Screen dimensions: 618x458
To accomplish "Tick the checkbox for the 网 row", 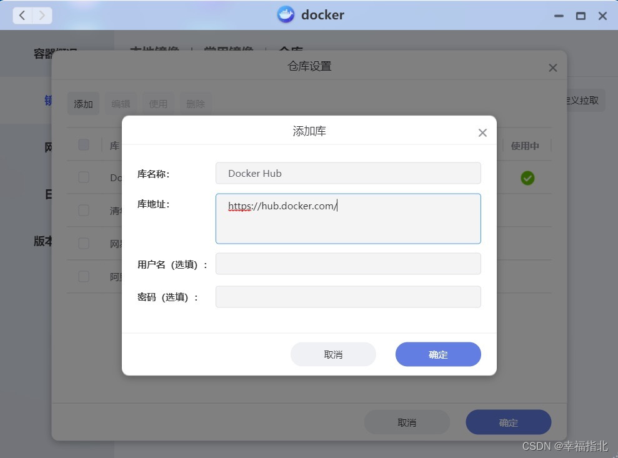I will (x=84, y=244).
